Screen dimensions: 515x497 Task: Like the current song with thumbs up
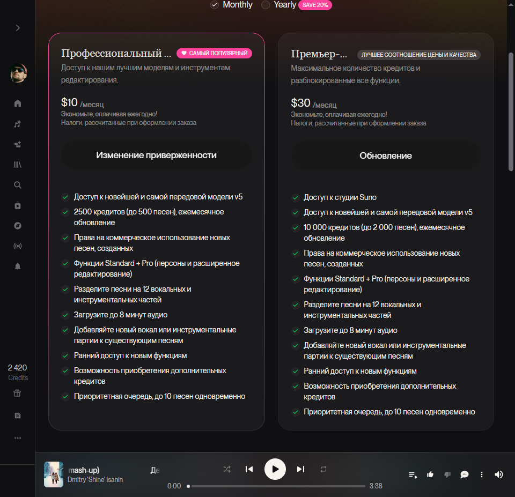pyautogui.click(x=430, y=474)
